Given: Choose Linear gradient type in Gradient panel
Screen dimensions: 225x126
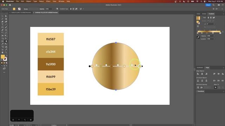Looking at the screenshot, I should click(x=208, y=18).
